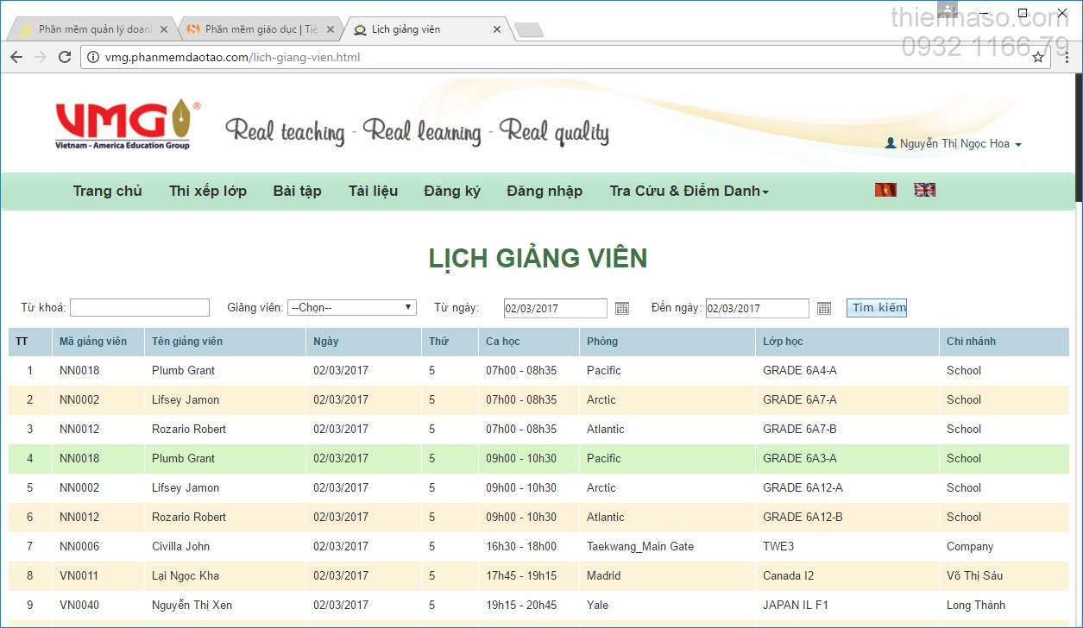Open the Thi xếp lớp menu item
1083x628 pixels.
[208, 191]
